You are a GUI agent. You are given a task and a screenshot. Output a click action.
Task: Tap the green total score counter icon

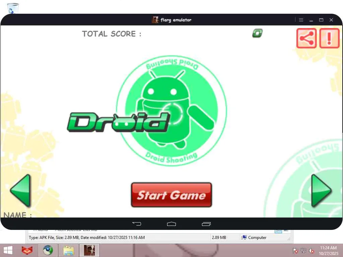258,33
